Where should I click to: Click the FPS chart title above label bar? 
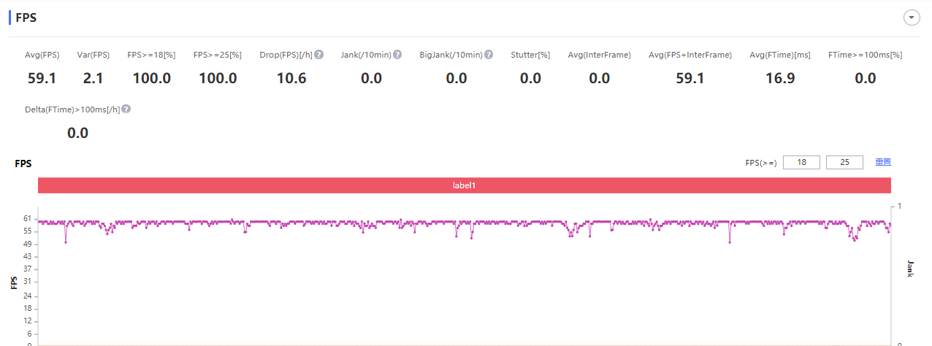23,164
